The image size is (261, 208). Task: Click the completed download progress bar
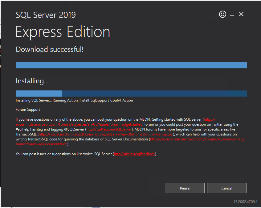click(x=131, y=65)
